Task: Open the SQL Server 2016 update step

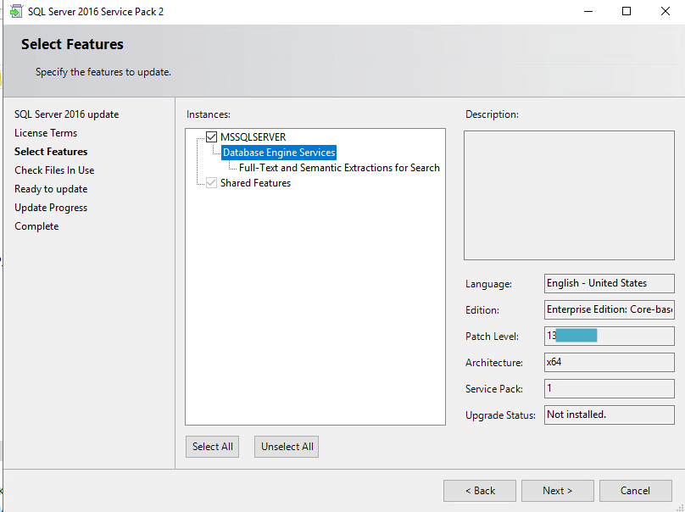Action: point(66,114)
